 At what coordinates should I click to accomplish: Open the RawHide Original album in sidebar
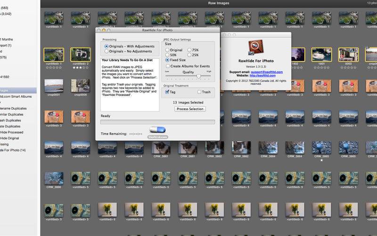9,138
